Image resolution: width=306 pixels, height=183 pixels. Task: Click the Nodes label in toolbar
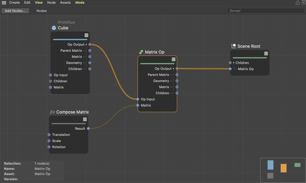click(x=41, y=11)
